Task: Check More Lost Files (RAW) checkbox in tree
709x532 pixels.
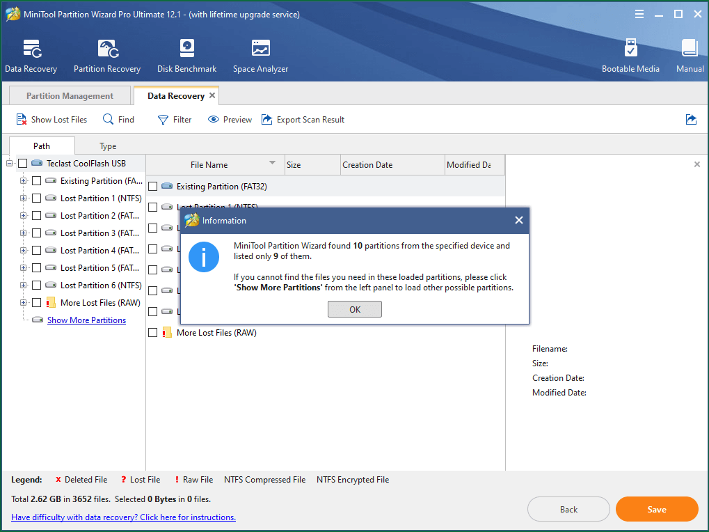Action: tap(37, 303)
